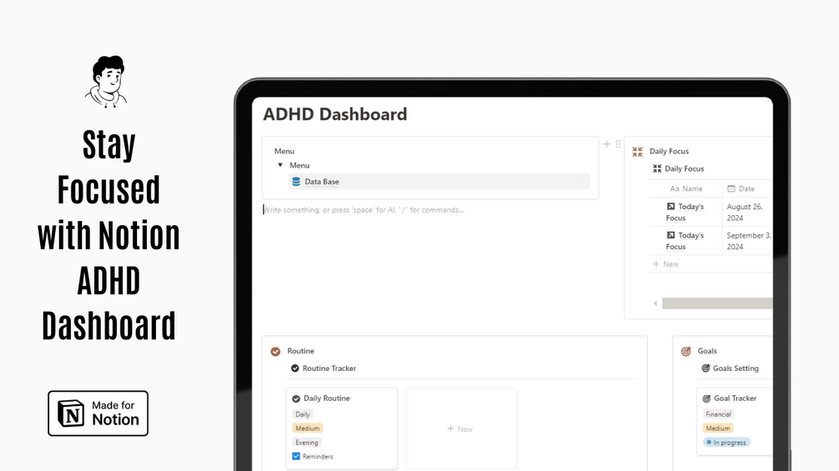Click the Goal Tracker card target icon
The image size is (839, 471).
706,399
